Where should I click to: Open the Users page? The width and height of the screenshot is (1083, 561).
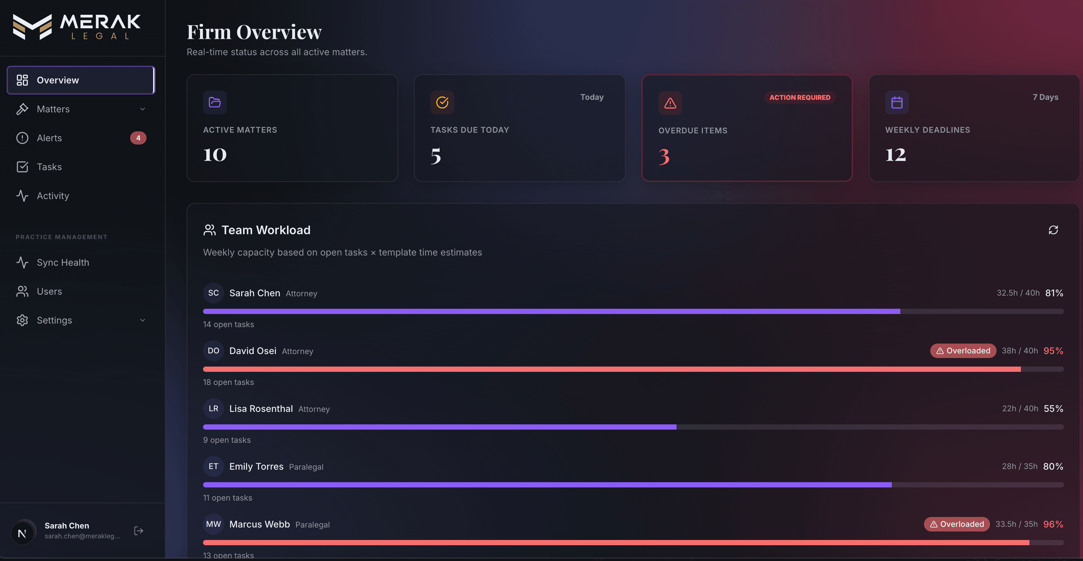point(81,291)
